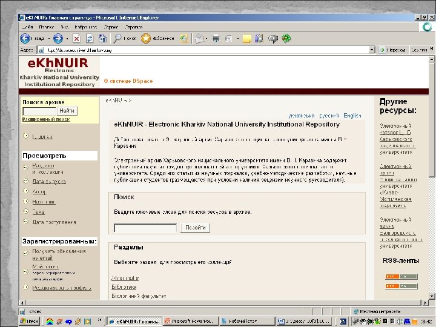
Task: Open the Справка menu
Action: point(134,27)
